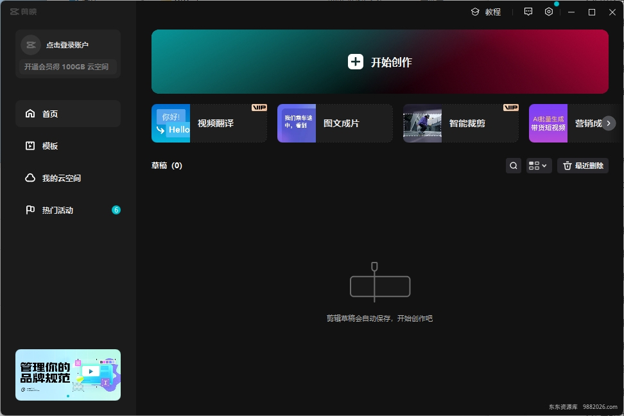
Task: Click the right arrow to reveal more features
Action: point(608,123)
